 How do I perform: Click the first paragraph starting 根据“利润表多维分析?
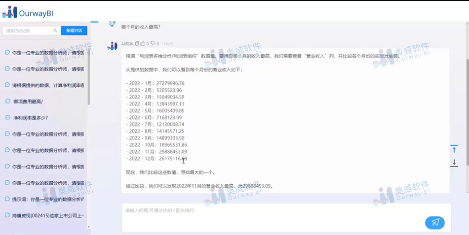pyautogui.click(x=263, y=56)
